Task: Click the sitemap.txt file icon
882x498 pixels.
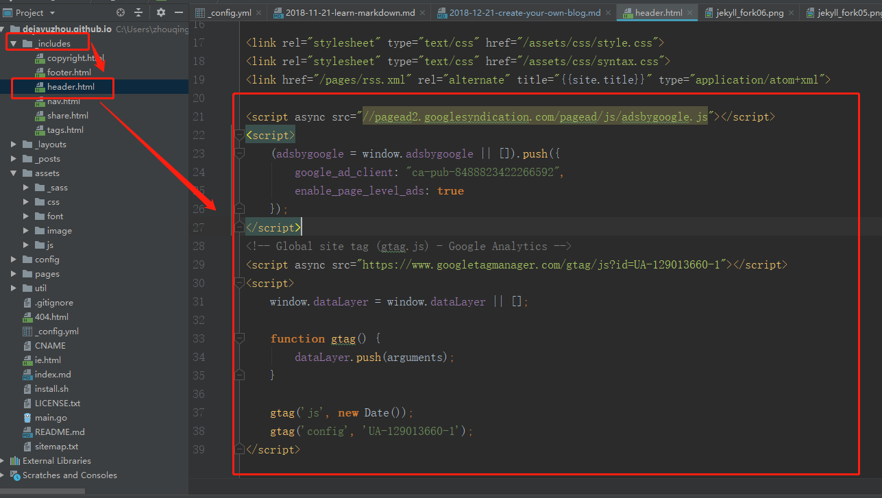Action: pyautogui.click(x=27, y=447)
